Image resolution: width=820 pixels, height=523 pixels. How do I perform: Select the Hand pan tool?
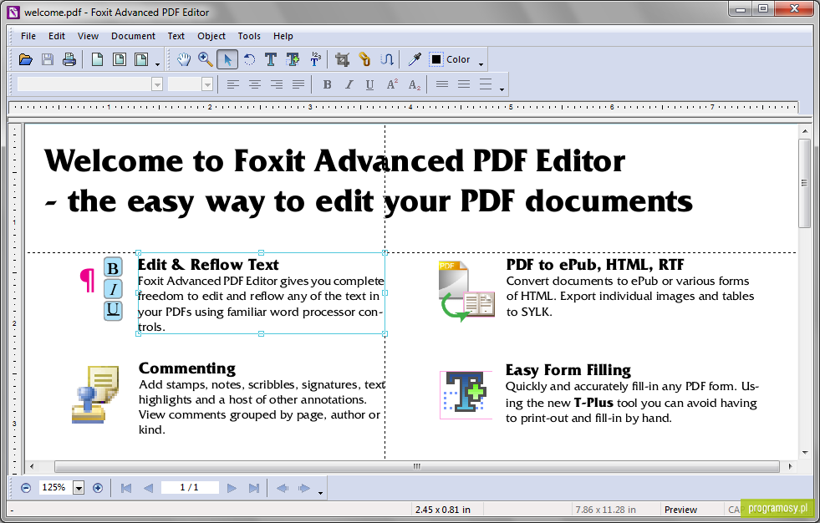tap(184, 59)
